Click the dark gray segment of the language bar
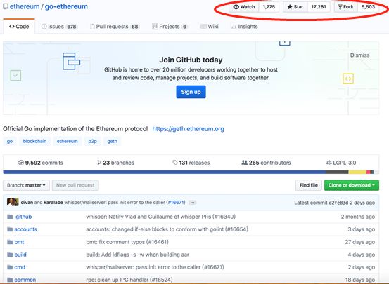 tap(338, 173)
